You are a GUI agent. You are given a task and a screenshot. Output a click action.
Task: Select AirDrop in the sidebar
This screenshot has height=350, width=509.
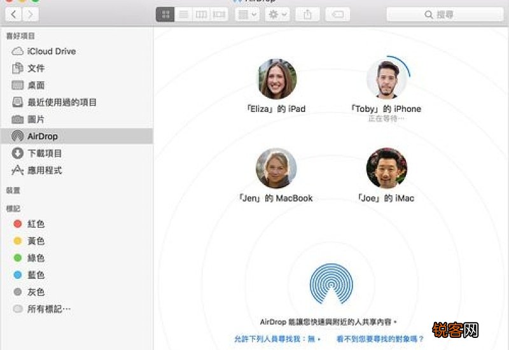(76, 136)
